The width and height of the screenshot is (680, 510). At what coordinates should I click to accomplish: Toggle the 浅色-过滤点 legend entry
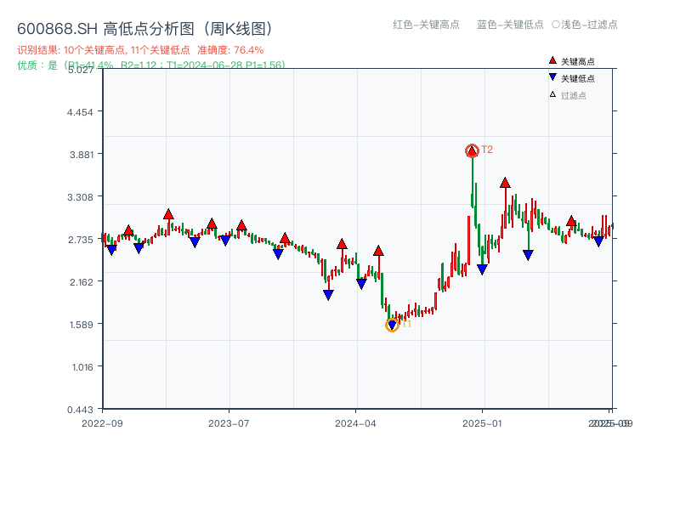pos(586,25)
